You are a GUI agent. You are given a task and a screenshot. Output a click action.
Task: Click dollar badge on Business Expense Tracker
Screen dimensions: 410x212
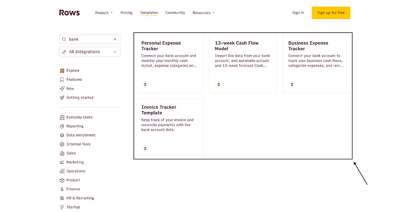point(292,84)
